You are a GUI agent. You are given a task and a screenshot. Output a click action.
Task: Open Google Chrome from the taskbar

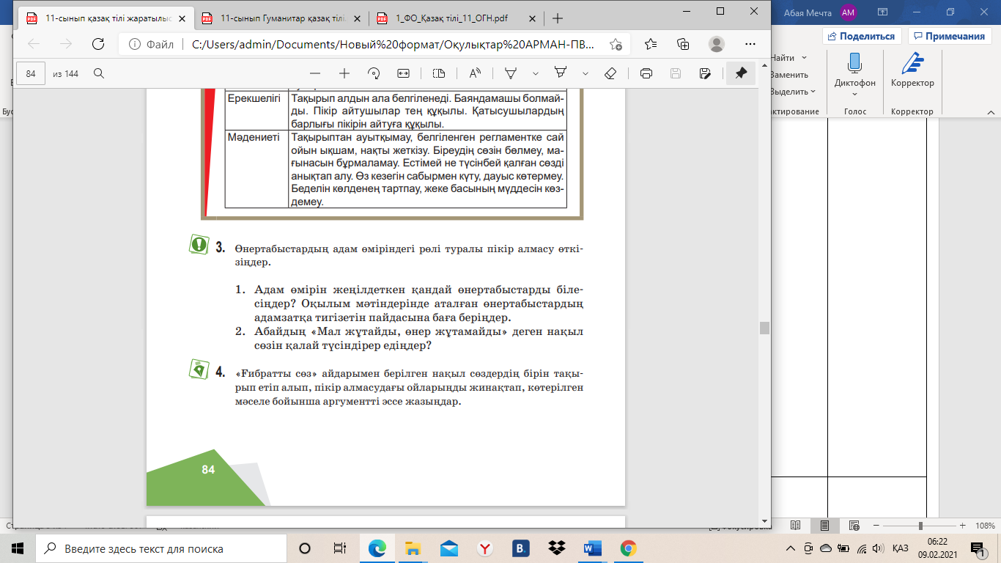[x=628, y=548]
